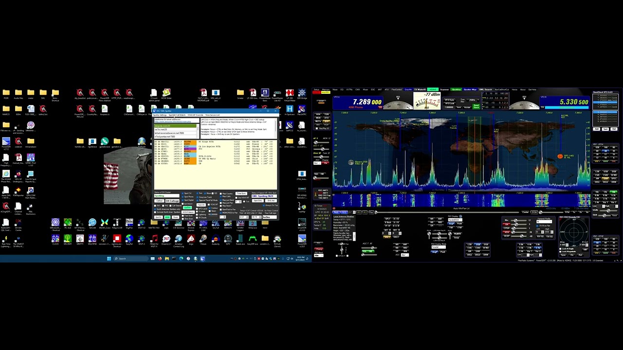Select dxspots.com:23 telnet address
Viewport: 623px width, 350px height.
(175, 126)
